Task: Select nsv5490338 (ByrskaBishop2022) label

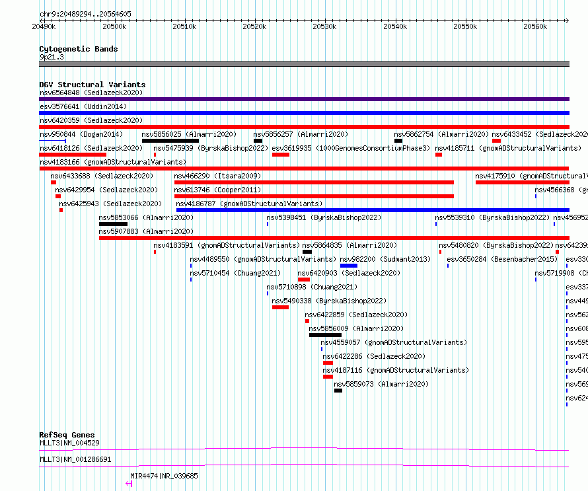Action: click(x=329, y=301)
